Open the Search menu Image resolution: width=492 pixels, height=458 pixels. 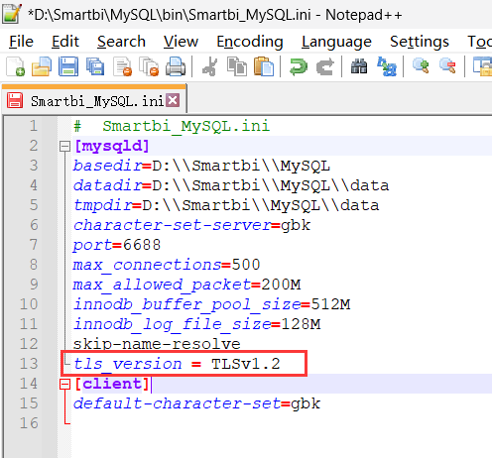[121, 42]
